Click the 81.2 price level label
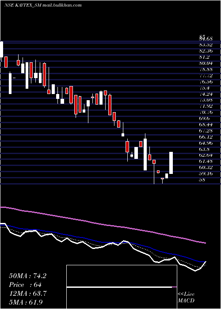Viewport: 221px width, 309px height. (x=204, y=57)
